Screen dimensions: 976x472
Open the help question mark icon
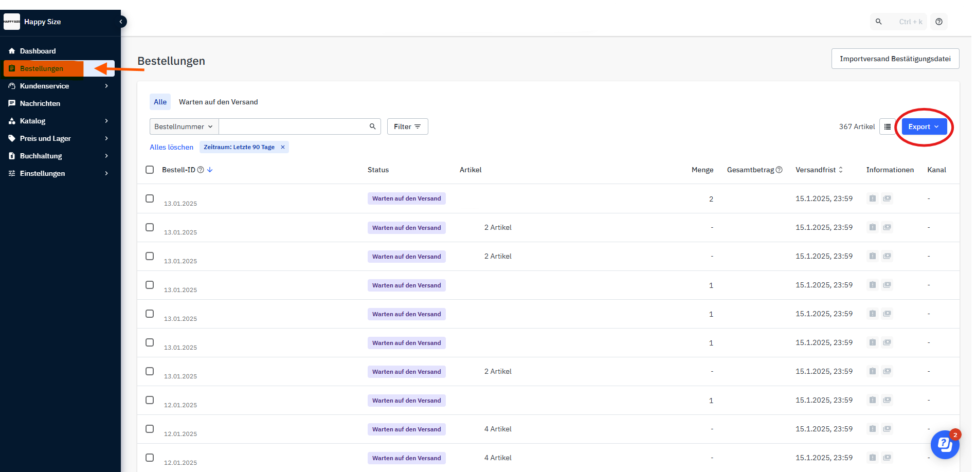coord(939,22)
